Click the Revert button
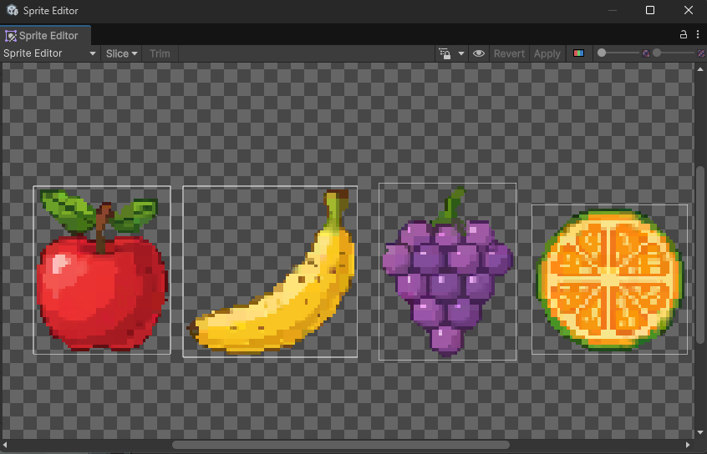Viewport: 707px width, 454px height. click(x=509, y=53)
